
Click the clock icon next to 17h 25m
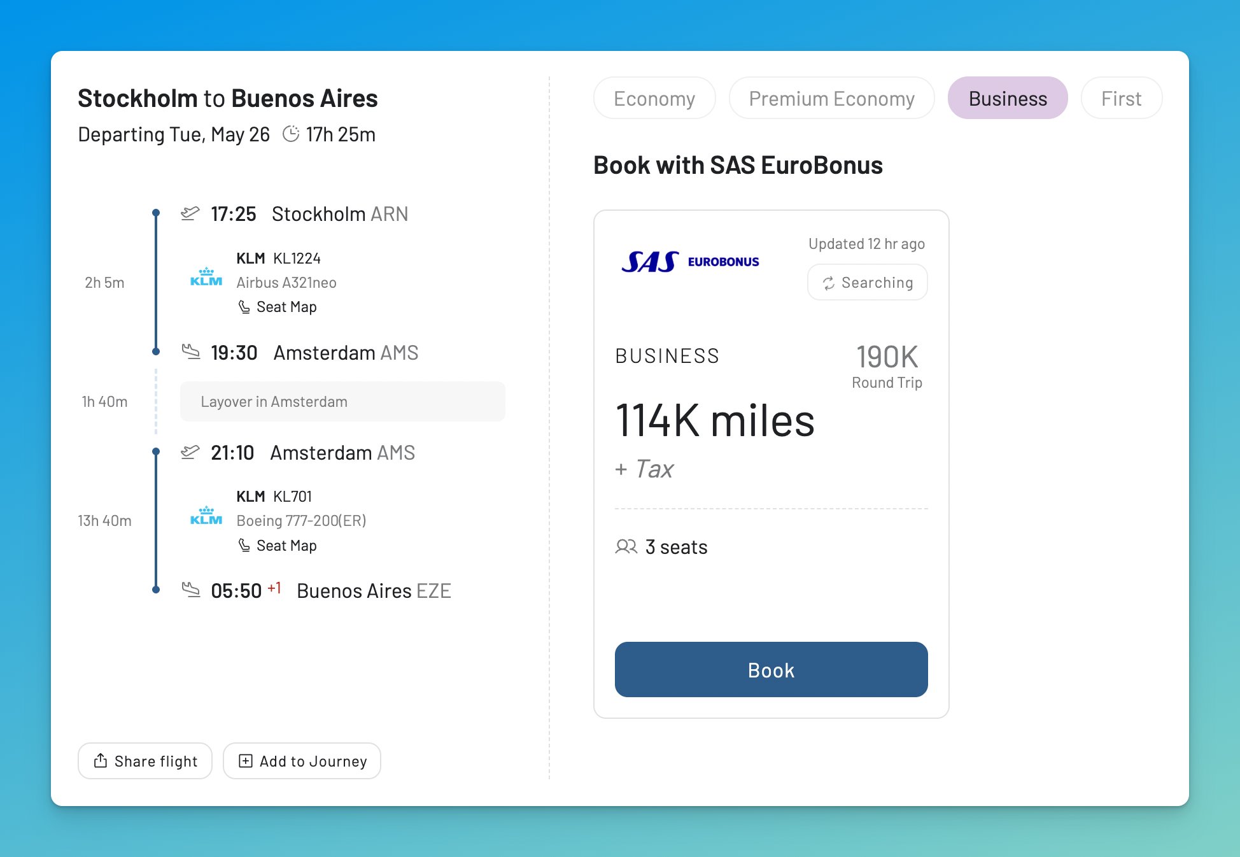pos(291,134)
